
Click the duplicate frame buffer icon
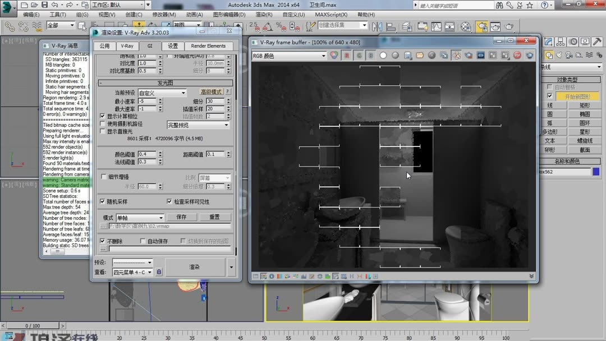(444, 55)
